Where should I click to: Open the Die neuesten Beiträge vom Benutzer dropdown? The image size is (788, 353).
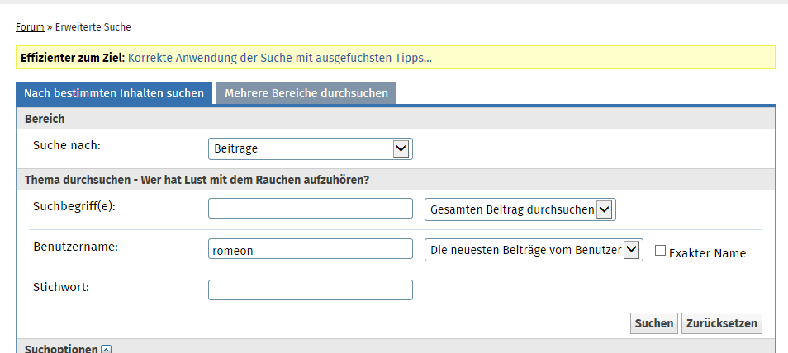pyautogui.click(x=534, y=249)
